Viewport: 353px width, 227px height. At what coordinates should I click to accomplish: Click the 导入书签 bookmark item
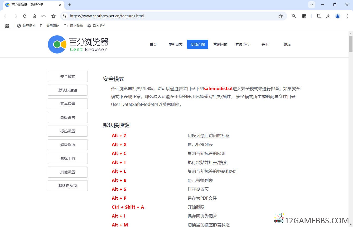96,26
